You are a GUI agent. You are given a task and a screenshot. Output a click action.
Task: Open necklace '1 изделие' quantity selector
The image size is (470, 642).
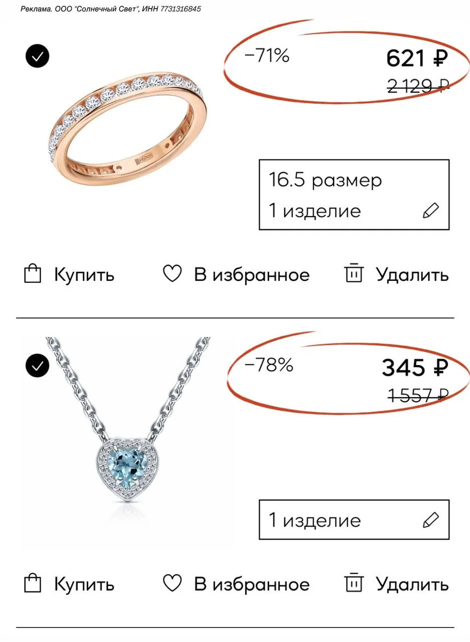(354, 520)
